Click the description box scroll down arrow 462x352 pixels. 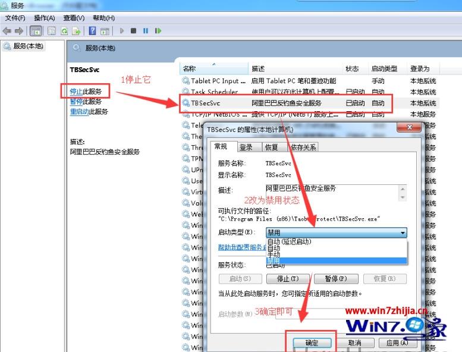(x=403, y=197)
